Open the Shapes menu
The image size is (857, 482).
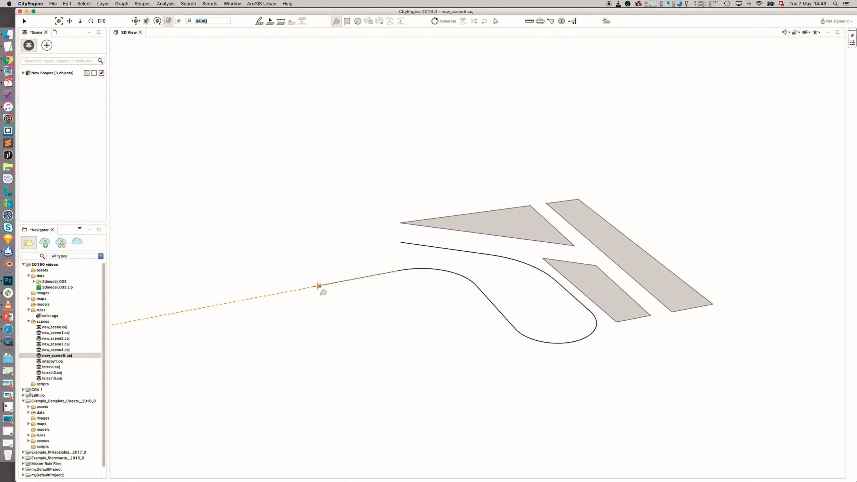(142, 4)
